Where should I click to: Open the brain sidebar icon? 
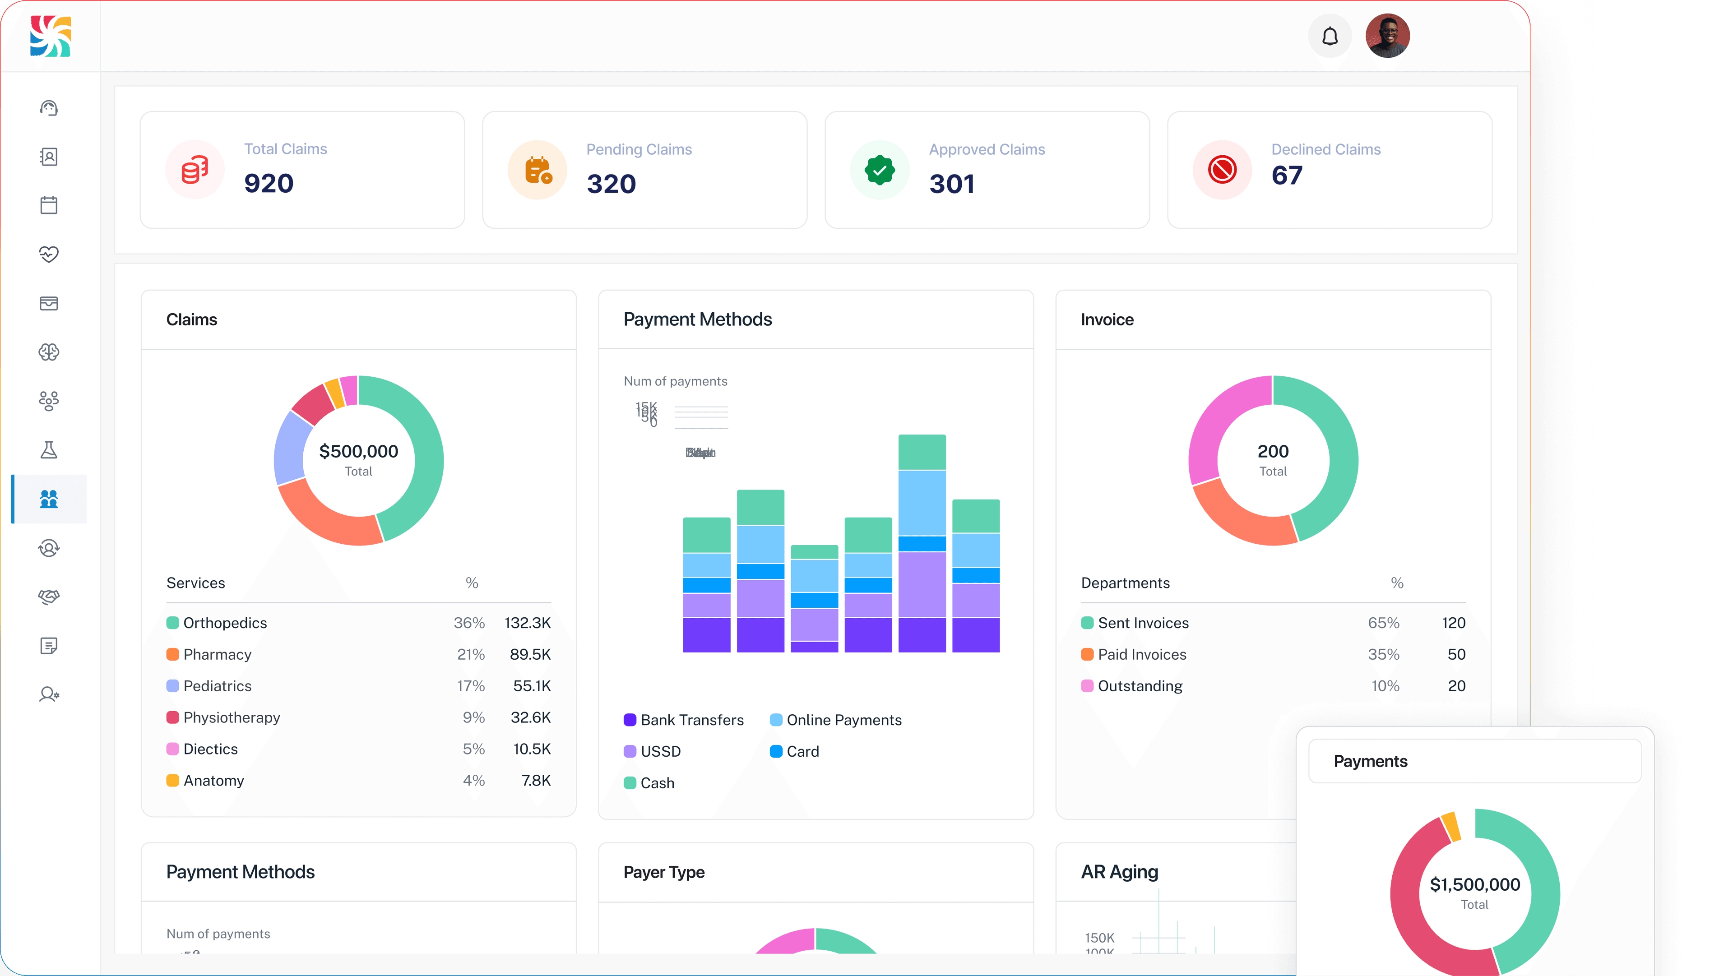pos(48,352)
